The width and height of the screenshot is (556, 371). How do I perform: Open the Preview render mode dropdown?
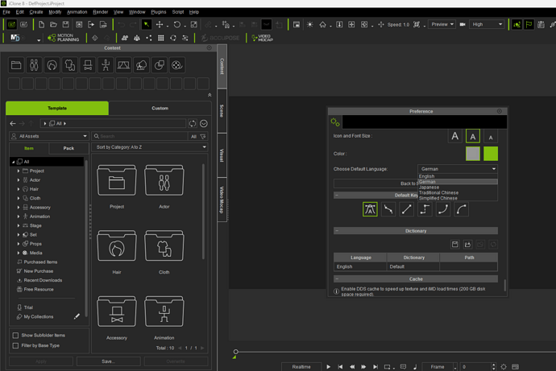pos(442,24)
